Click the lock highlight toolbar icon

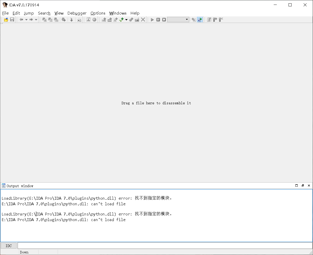79,20
